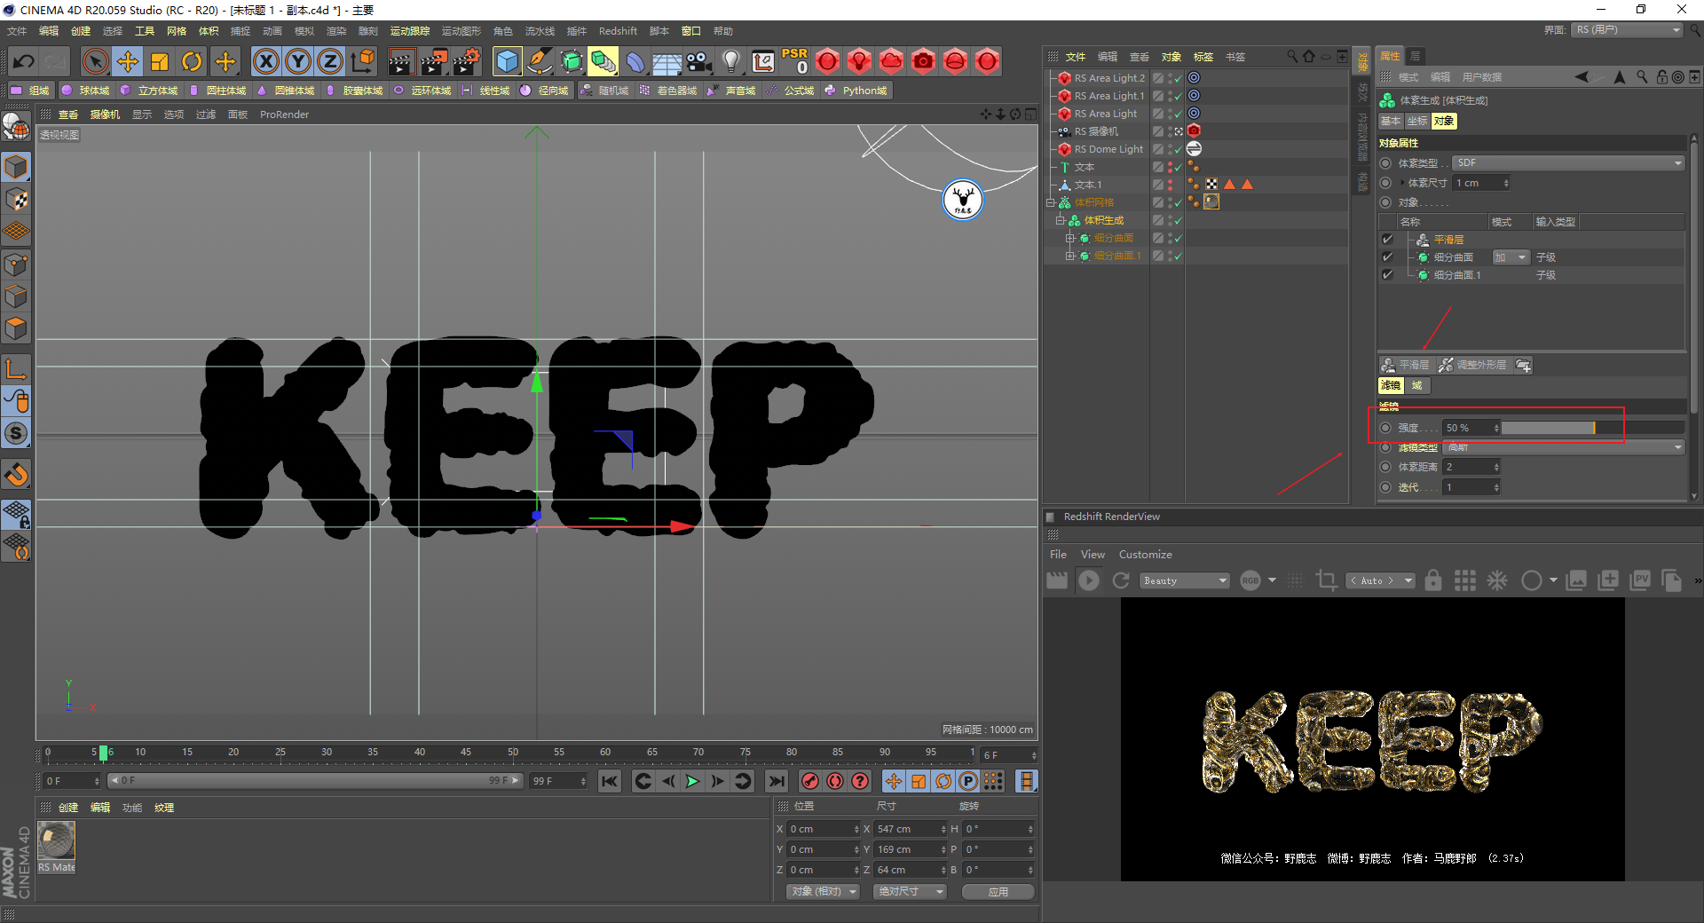Image resolution: width=1704 pixels, height=923 pixels.
Task: Select the Rotate tool
Action: point(192,61)
